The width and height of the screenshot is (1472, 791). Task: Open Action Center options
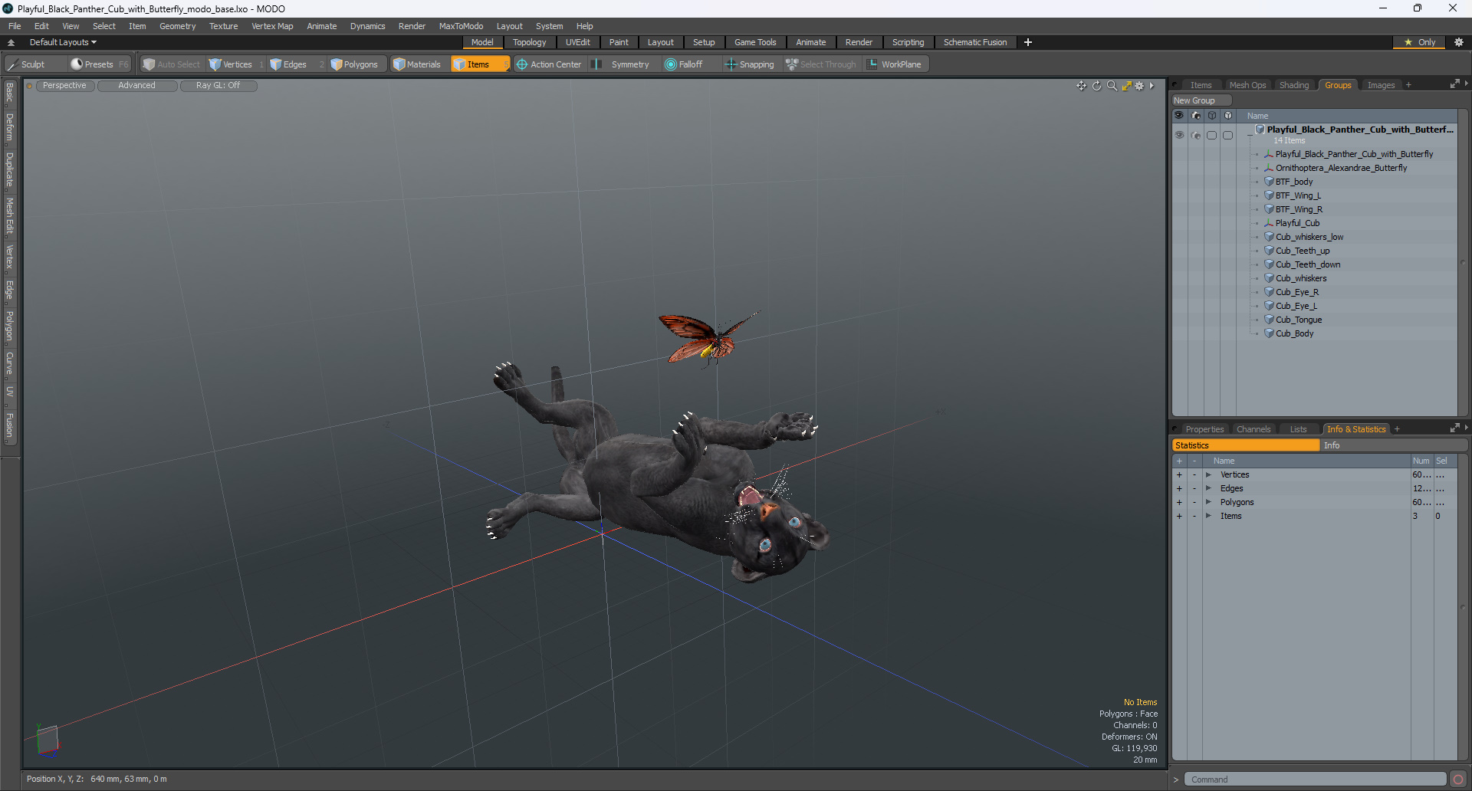pyautogui.click(x=549, y=64)
